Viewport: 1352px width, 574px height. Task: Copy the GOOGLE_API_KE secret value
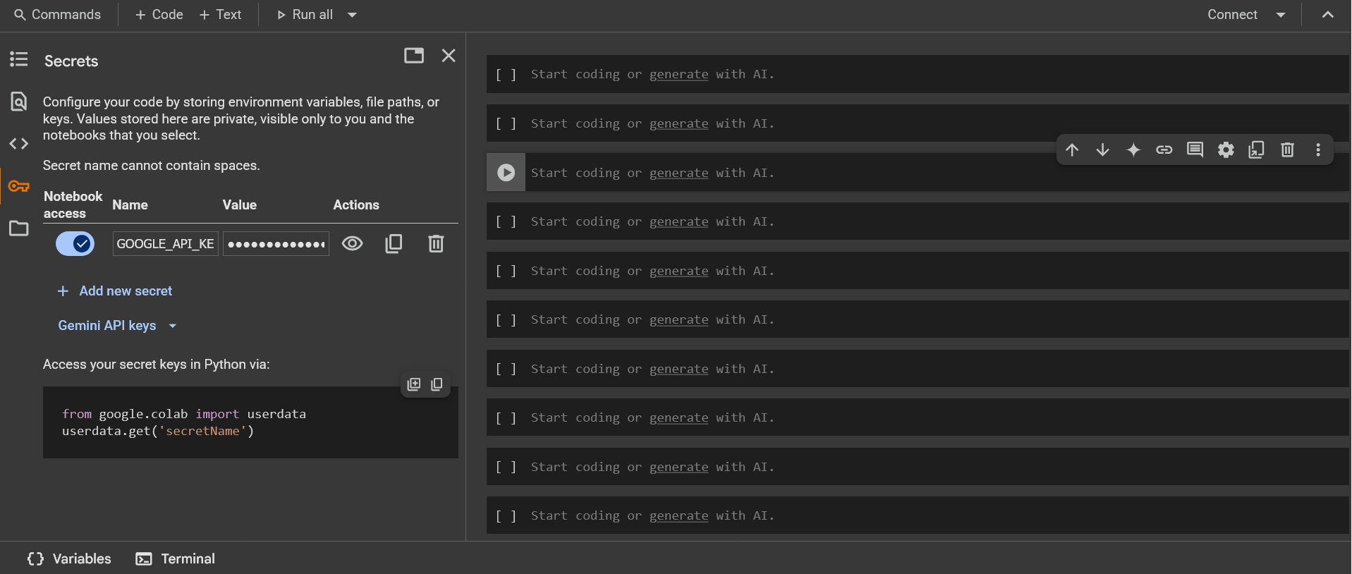(394, 243)
